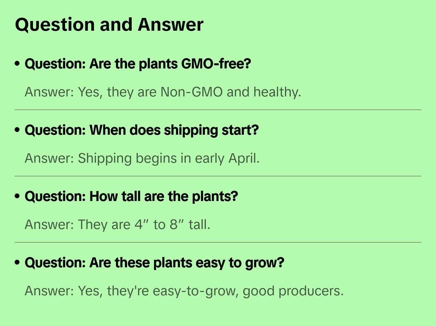Select the 'How tall are the plants?' question
The height and width of the screenshot is (326, 436).
131,196
